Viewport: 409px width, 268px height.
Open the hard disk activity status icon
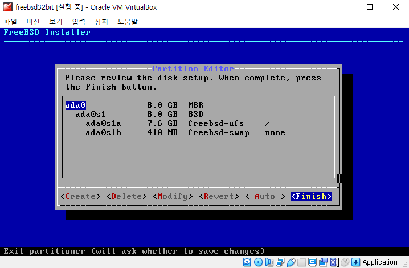coord(247,262)
